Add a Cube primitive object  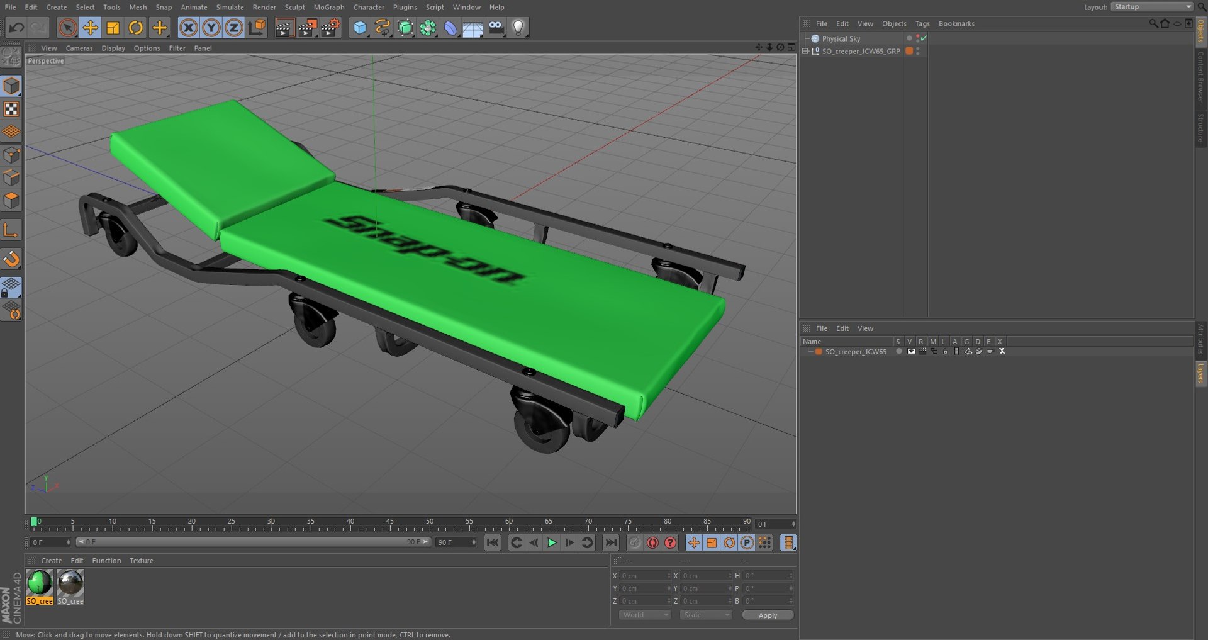(360, 28)
